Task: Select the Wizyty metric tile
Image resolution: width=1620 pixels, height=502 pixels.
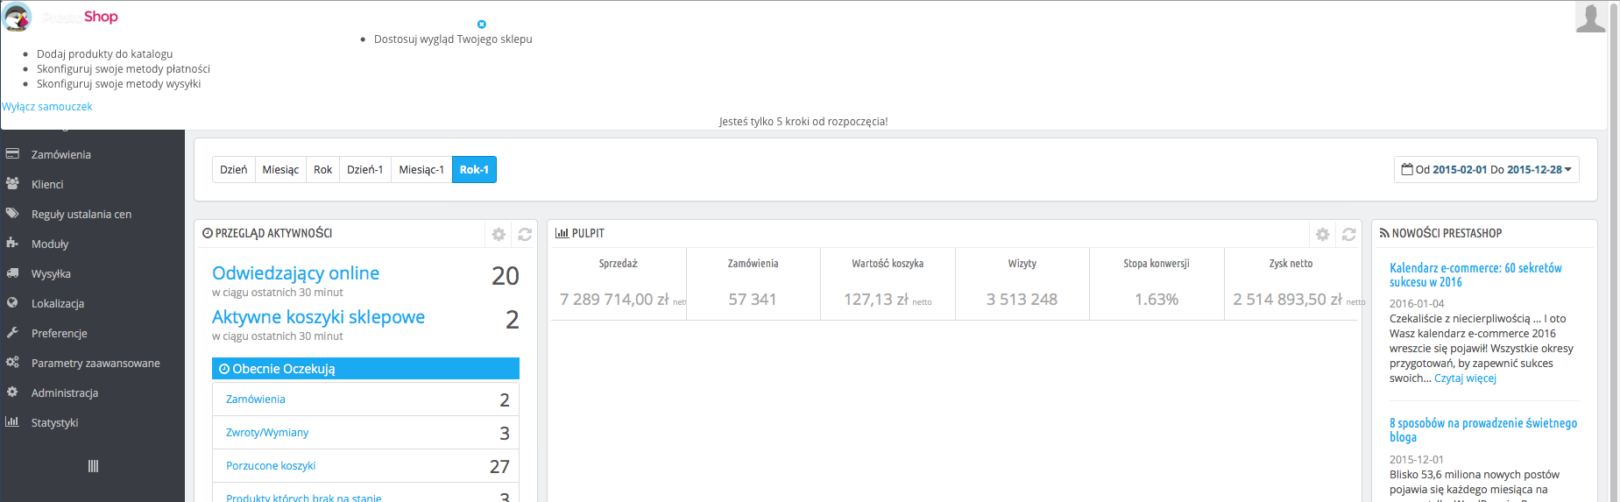Action: pos(1022,284)
